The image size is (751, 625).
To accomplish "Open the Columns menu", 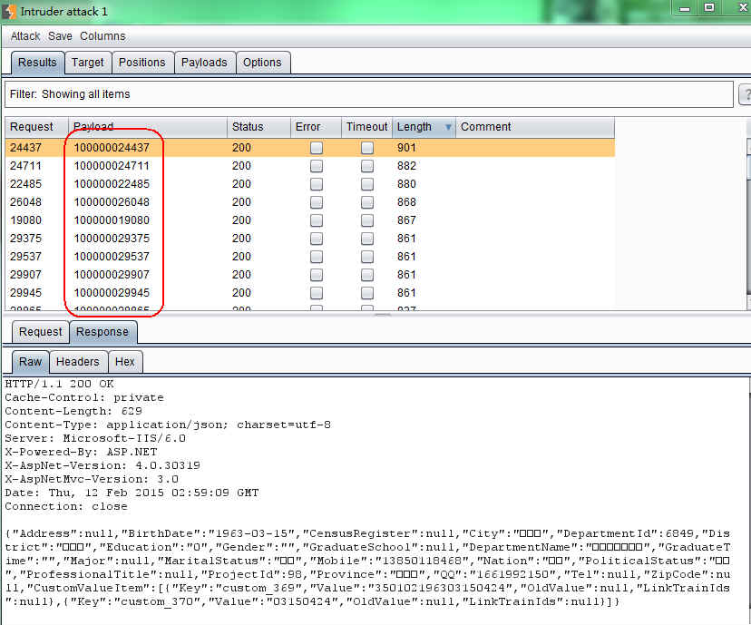I will click(x=102, y=36).
